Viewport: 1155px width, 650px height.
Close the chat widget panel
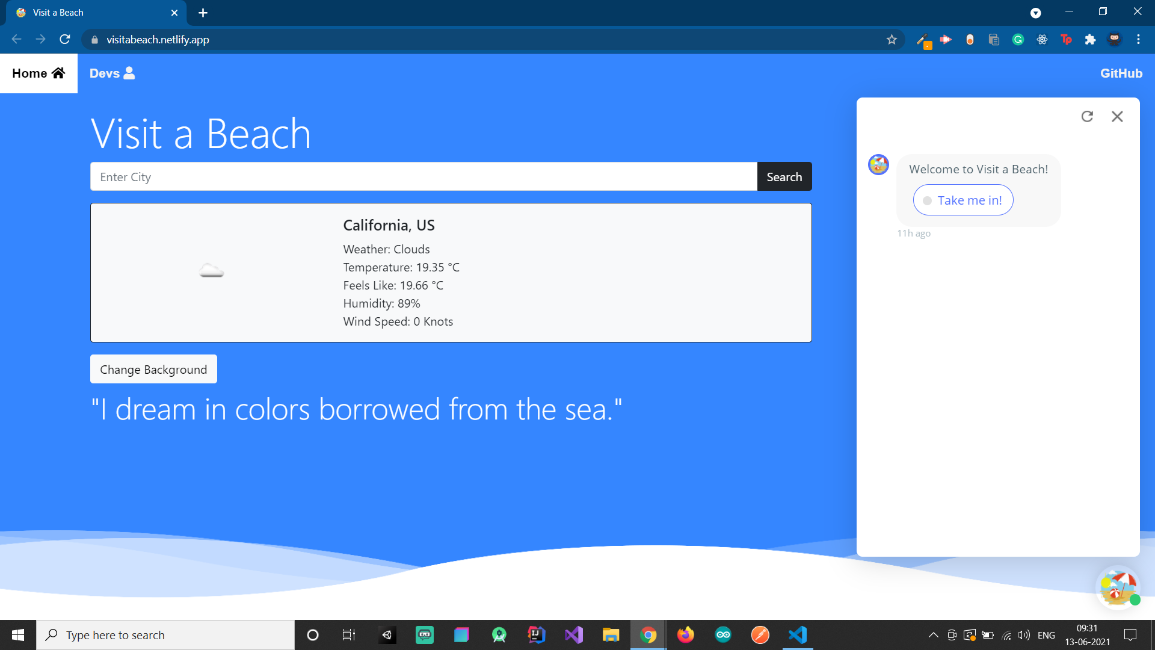coord(1117,116)
